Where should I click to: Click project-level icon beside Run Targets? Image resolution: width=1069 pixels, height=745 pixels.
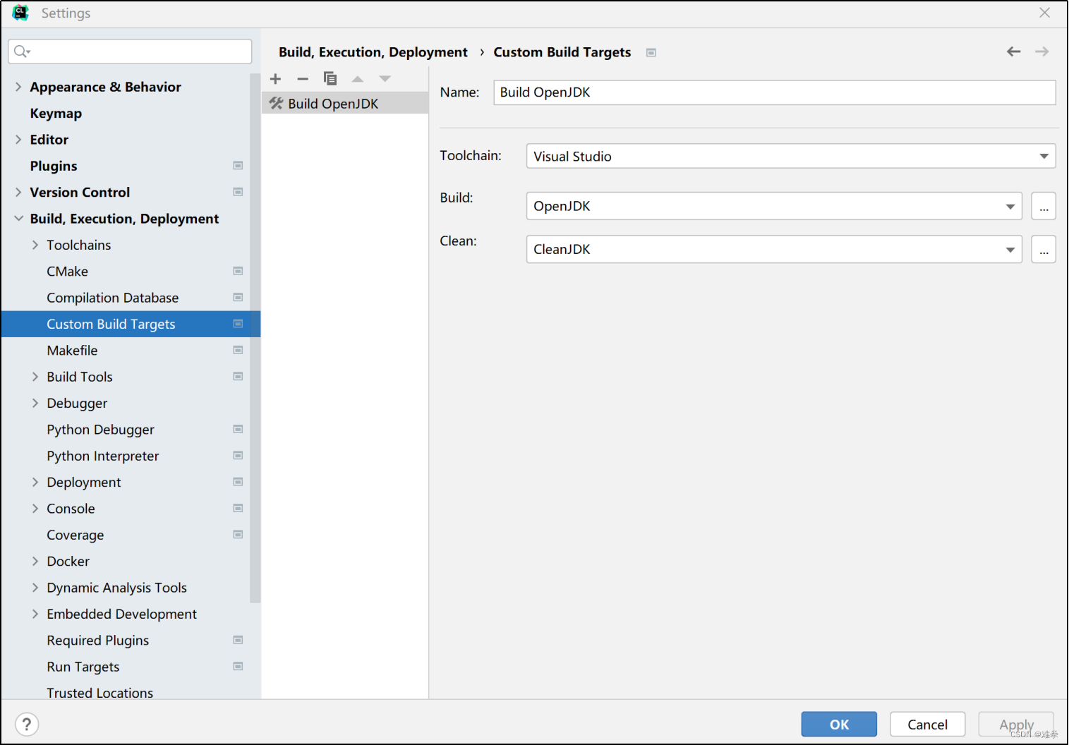238,667
